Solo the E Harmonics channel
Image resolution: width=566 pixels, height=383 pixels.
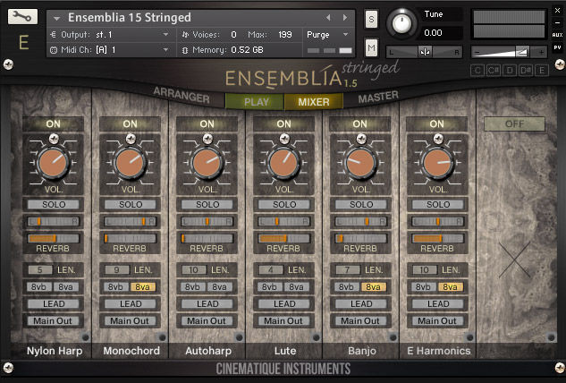point(437,205)
